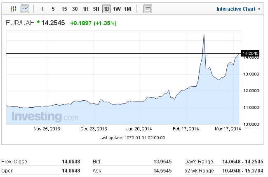Switch to 5H timeframe
Viewport: 268px width, 177px height.
(96, 9)
